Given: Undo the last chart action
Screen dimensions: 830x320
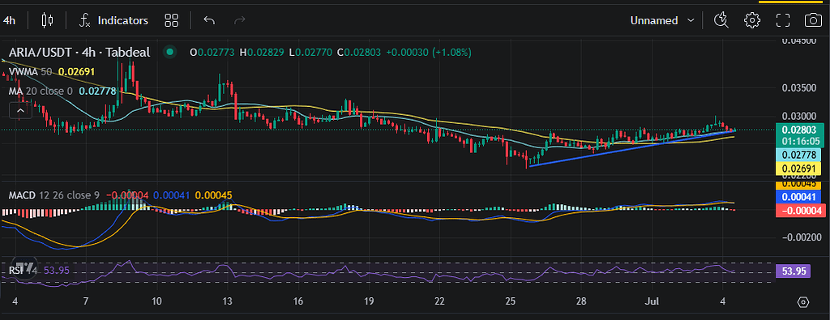Looking at the screenshot, I should [209, 20].
